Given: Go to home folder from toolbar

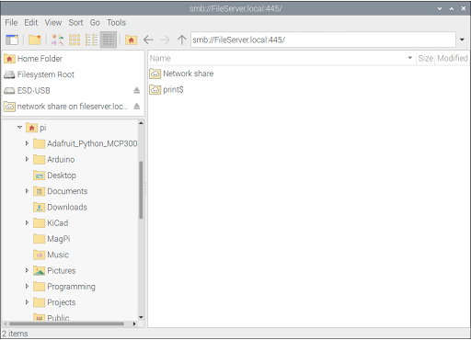Looking at the screenshot, I should [131, 40].
